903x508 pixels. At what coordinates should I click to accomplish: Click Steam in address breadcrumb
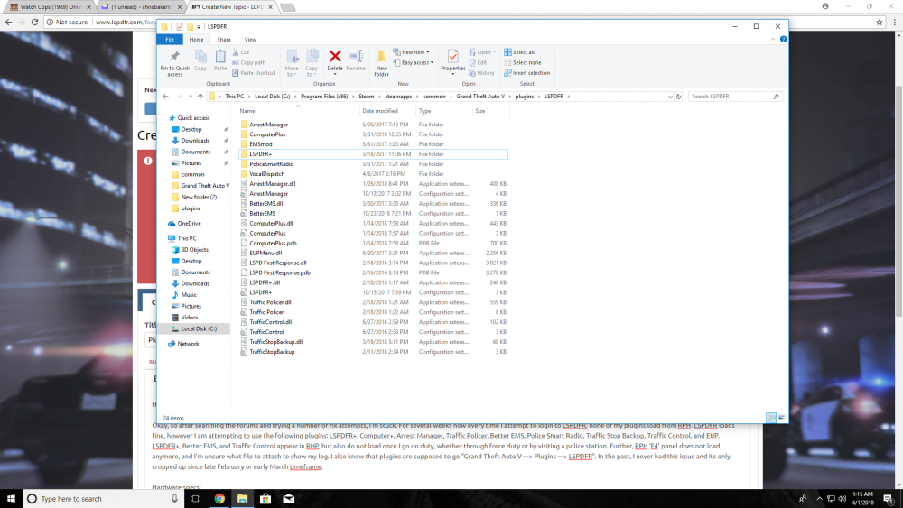tap(367, 97)
